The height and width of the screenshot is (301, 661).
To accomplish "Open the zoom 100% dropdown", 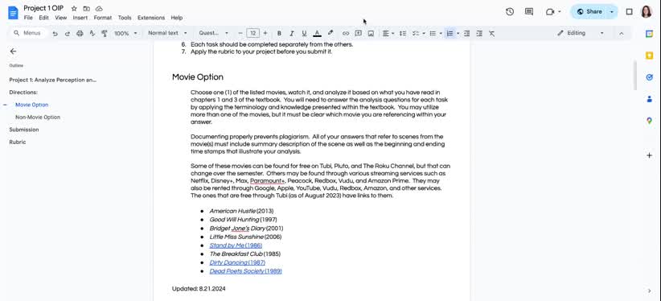I will click(125, 33).
